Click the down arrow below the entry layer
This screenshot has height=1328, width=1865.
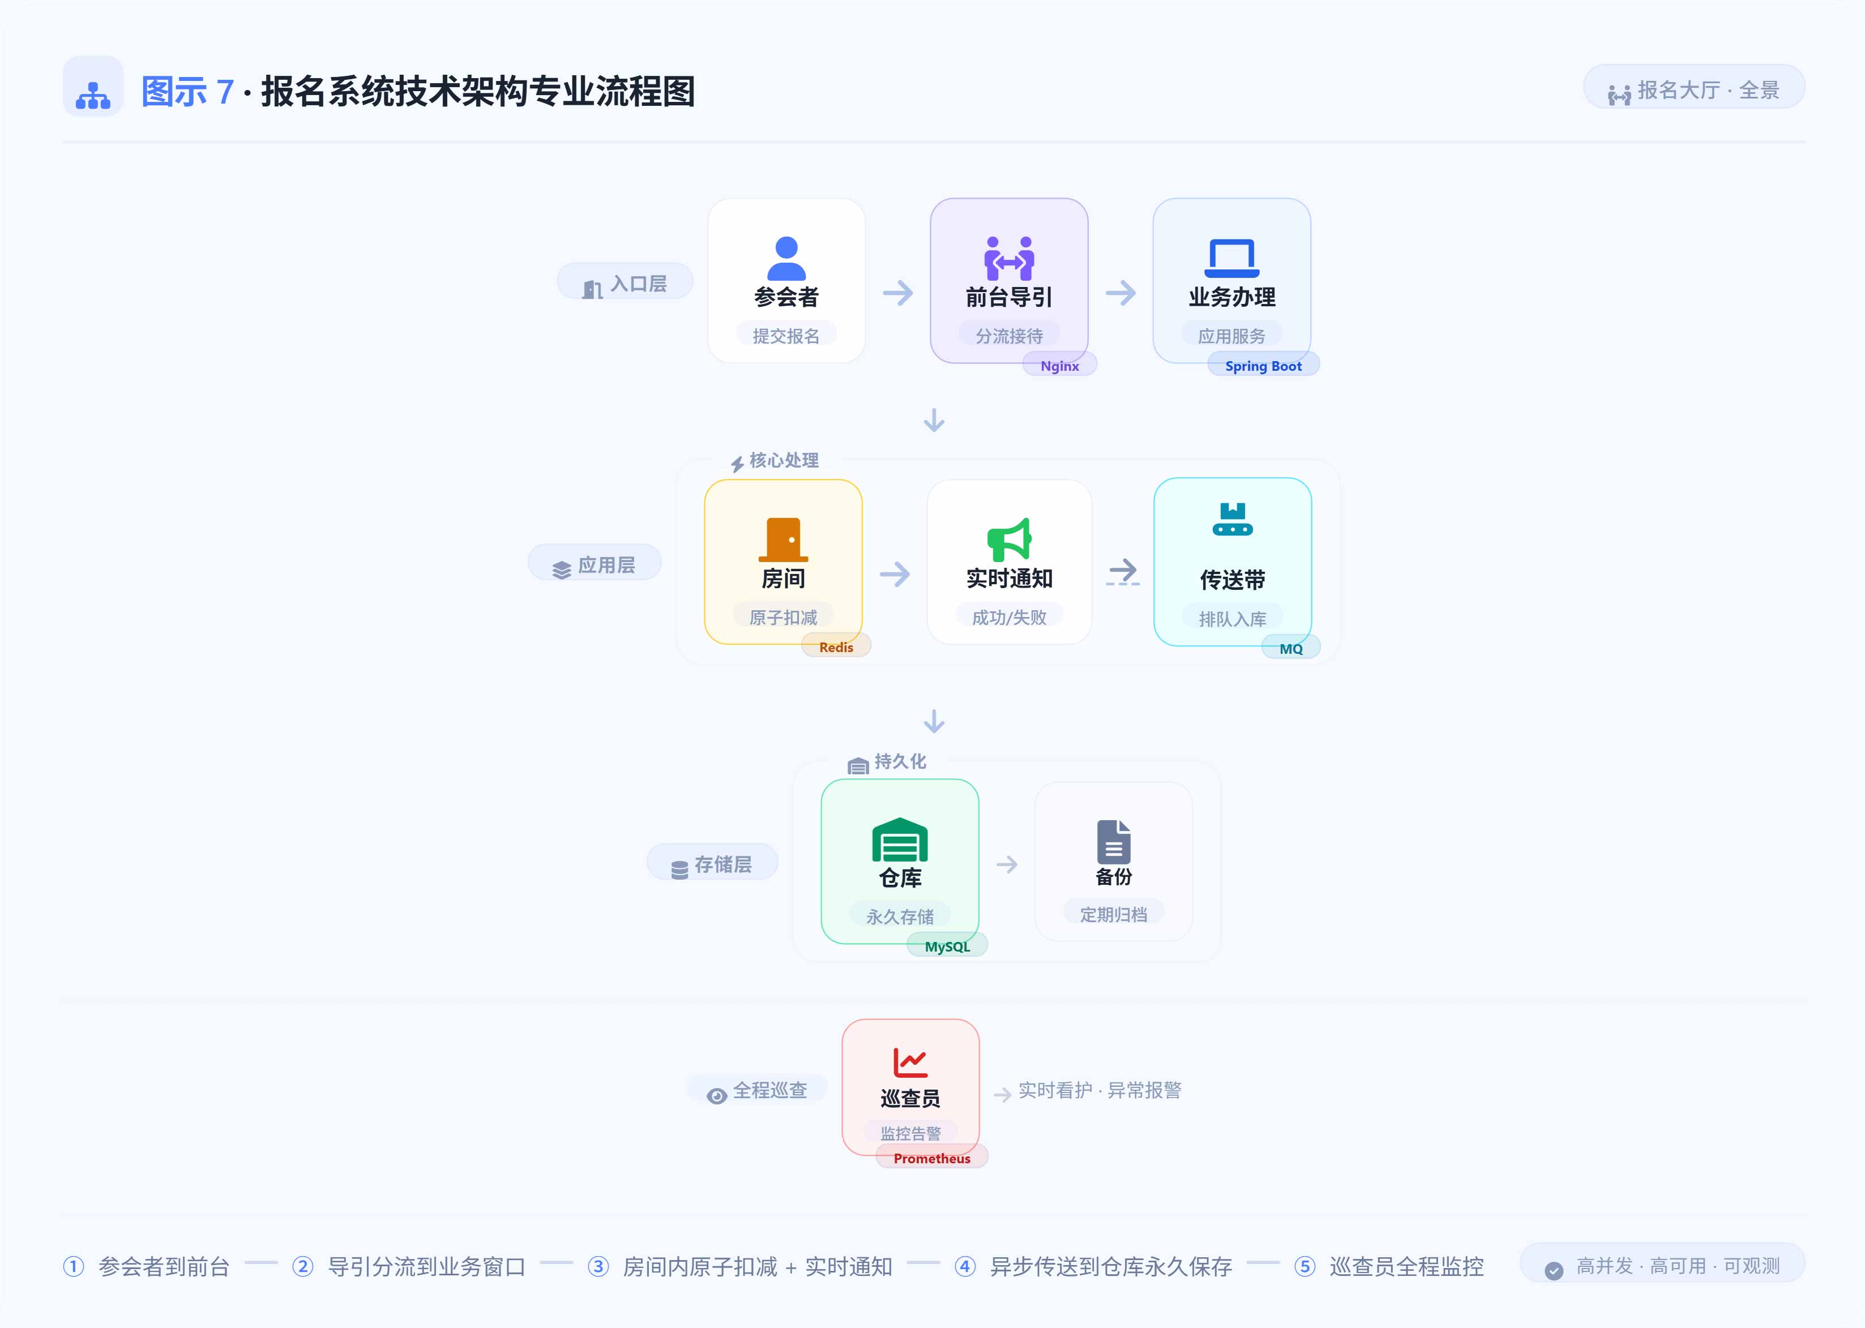(933, 421)
